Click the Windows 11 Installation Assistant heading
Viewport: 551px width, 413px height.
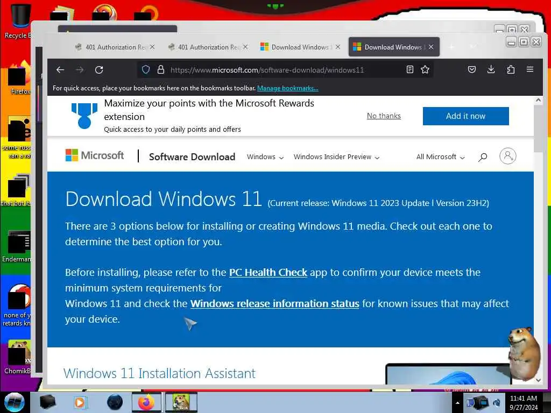tap(159, 373)
